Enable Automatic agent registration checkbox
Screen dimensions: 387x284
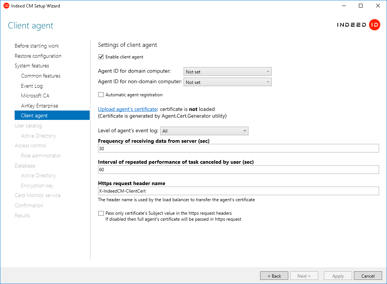point(101,95)
